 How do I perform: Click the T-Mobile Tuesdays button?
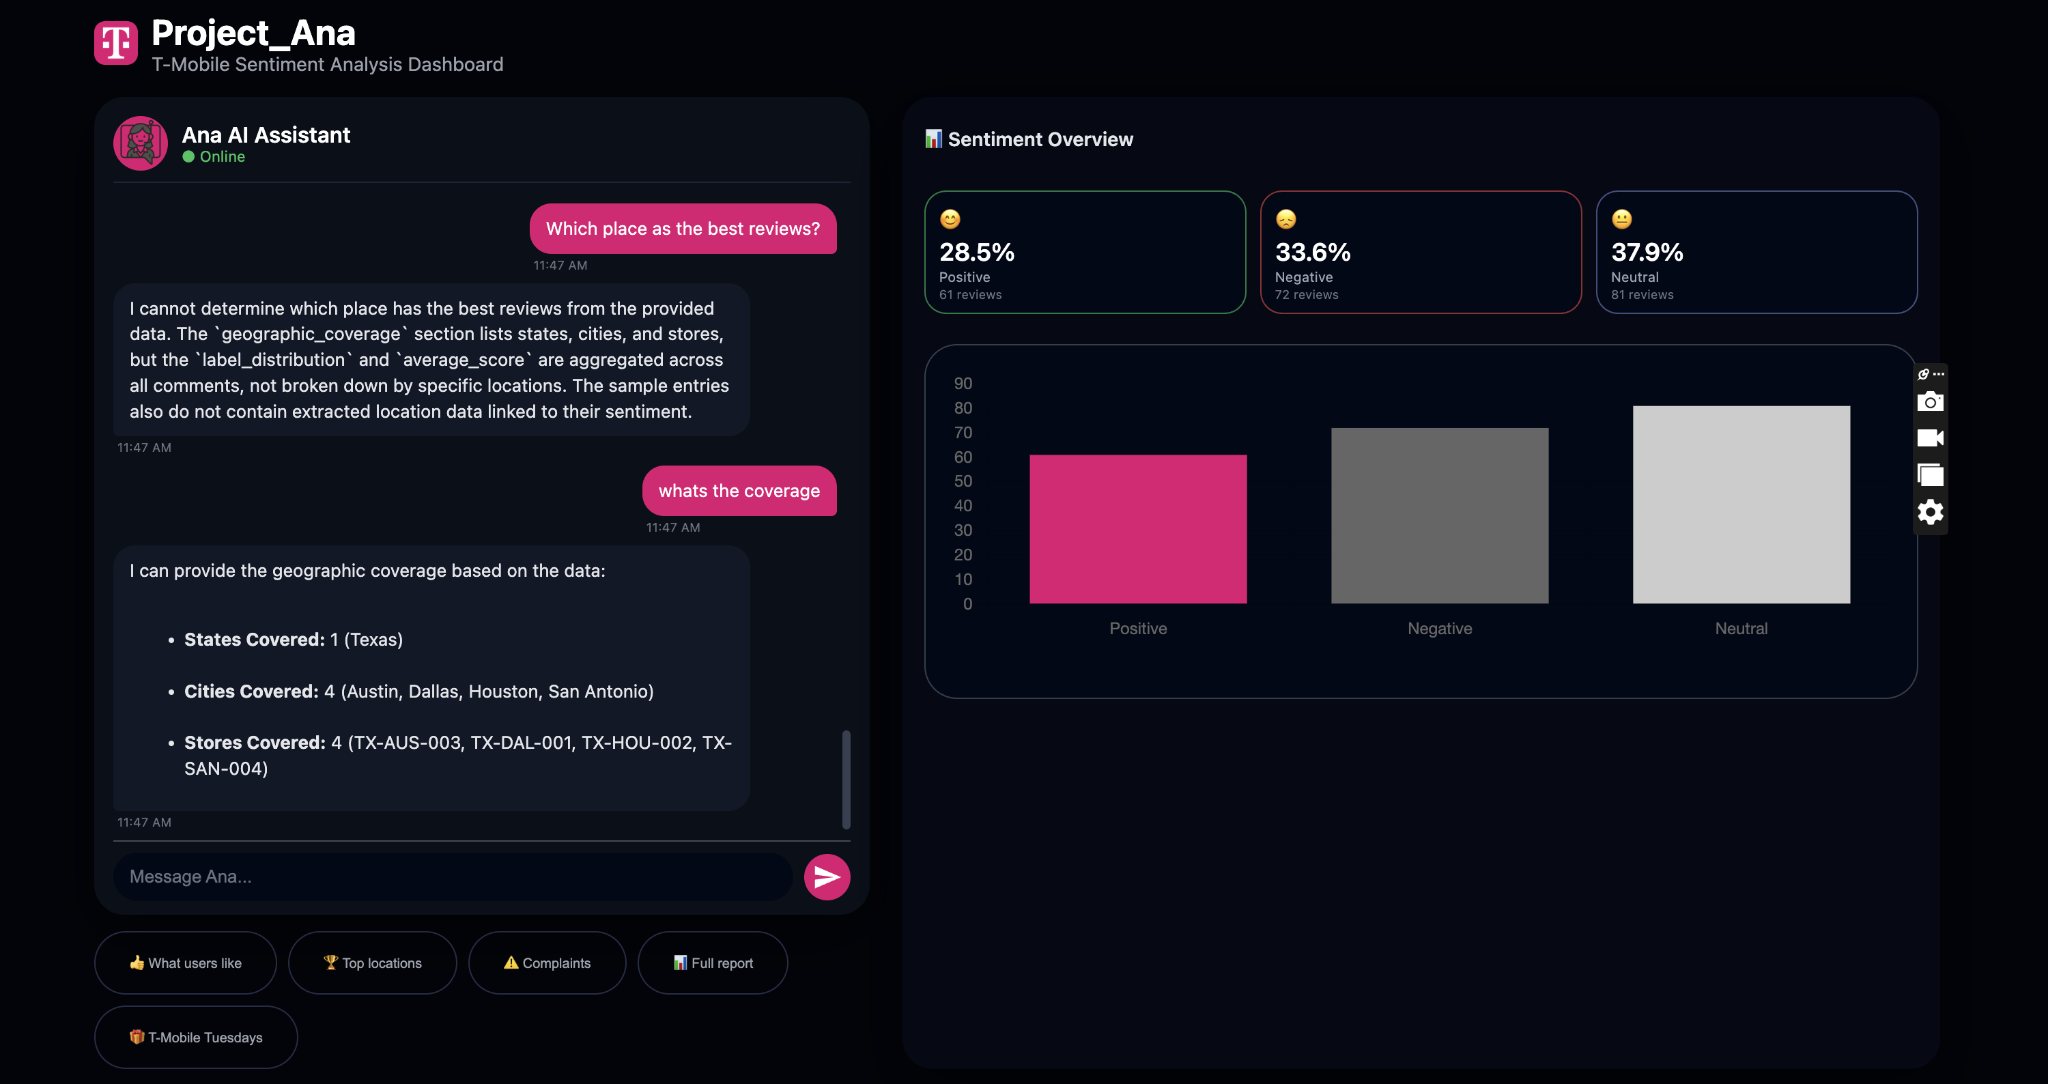[x=195, y=1037]
